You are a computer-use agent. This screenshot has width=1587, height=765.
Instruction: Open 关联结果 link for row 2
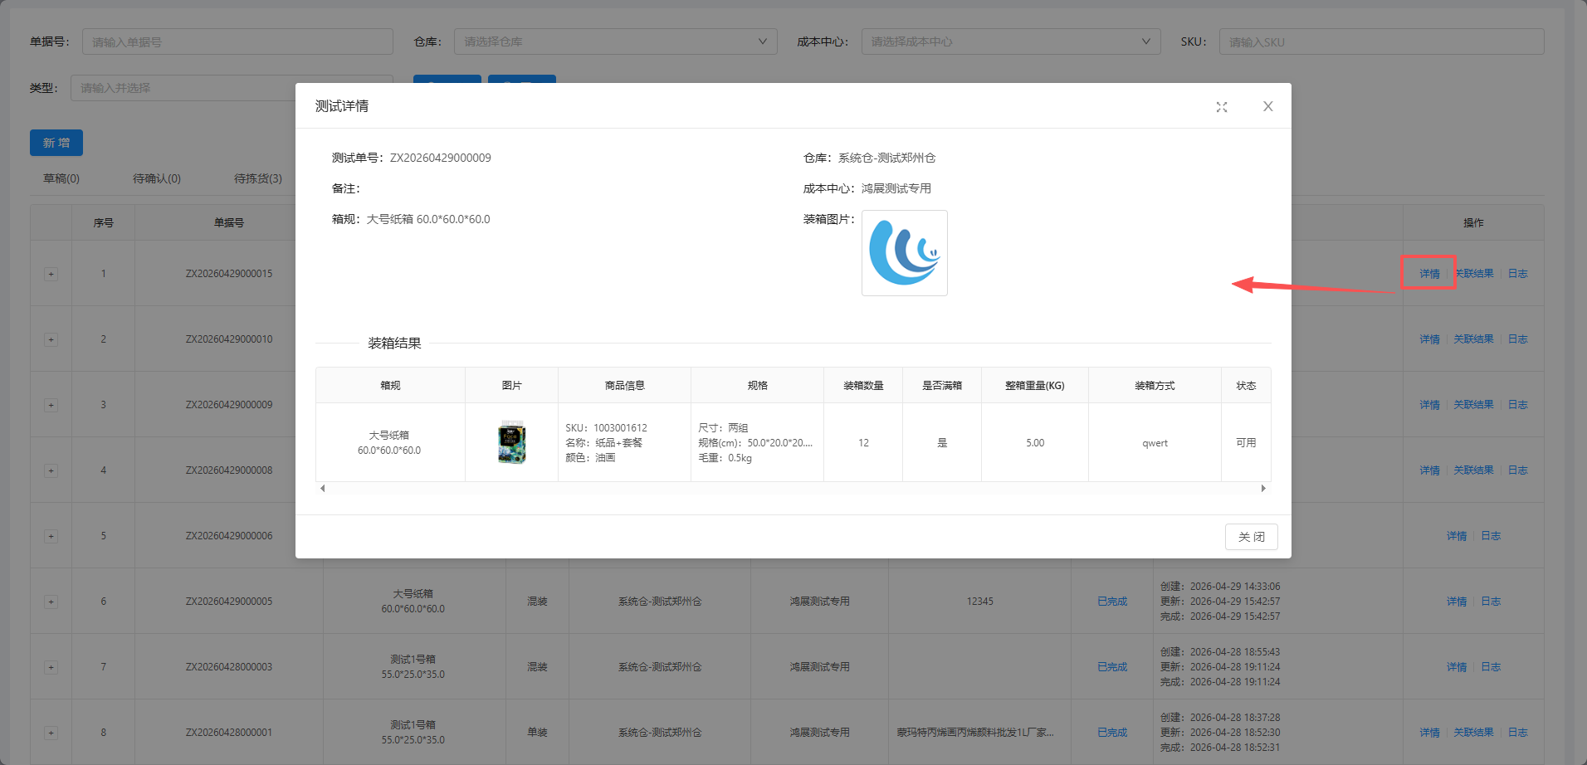pyautogui.click(x=1473, y=339)
